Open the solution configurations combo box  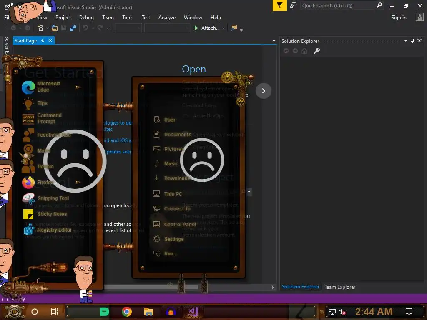pyautogui.click(x=128, y=28)
